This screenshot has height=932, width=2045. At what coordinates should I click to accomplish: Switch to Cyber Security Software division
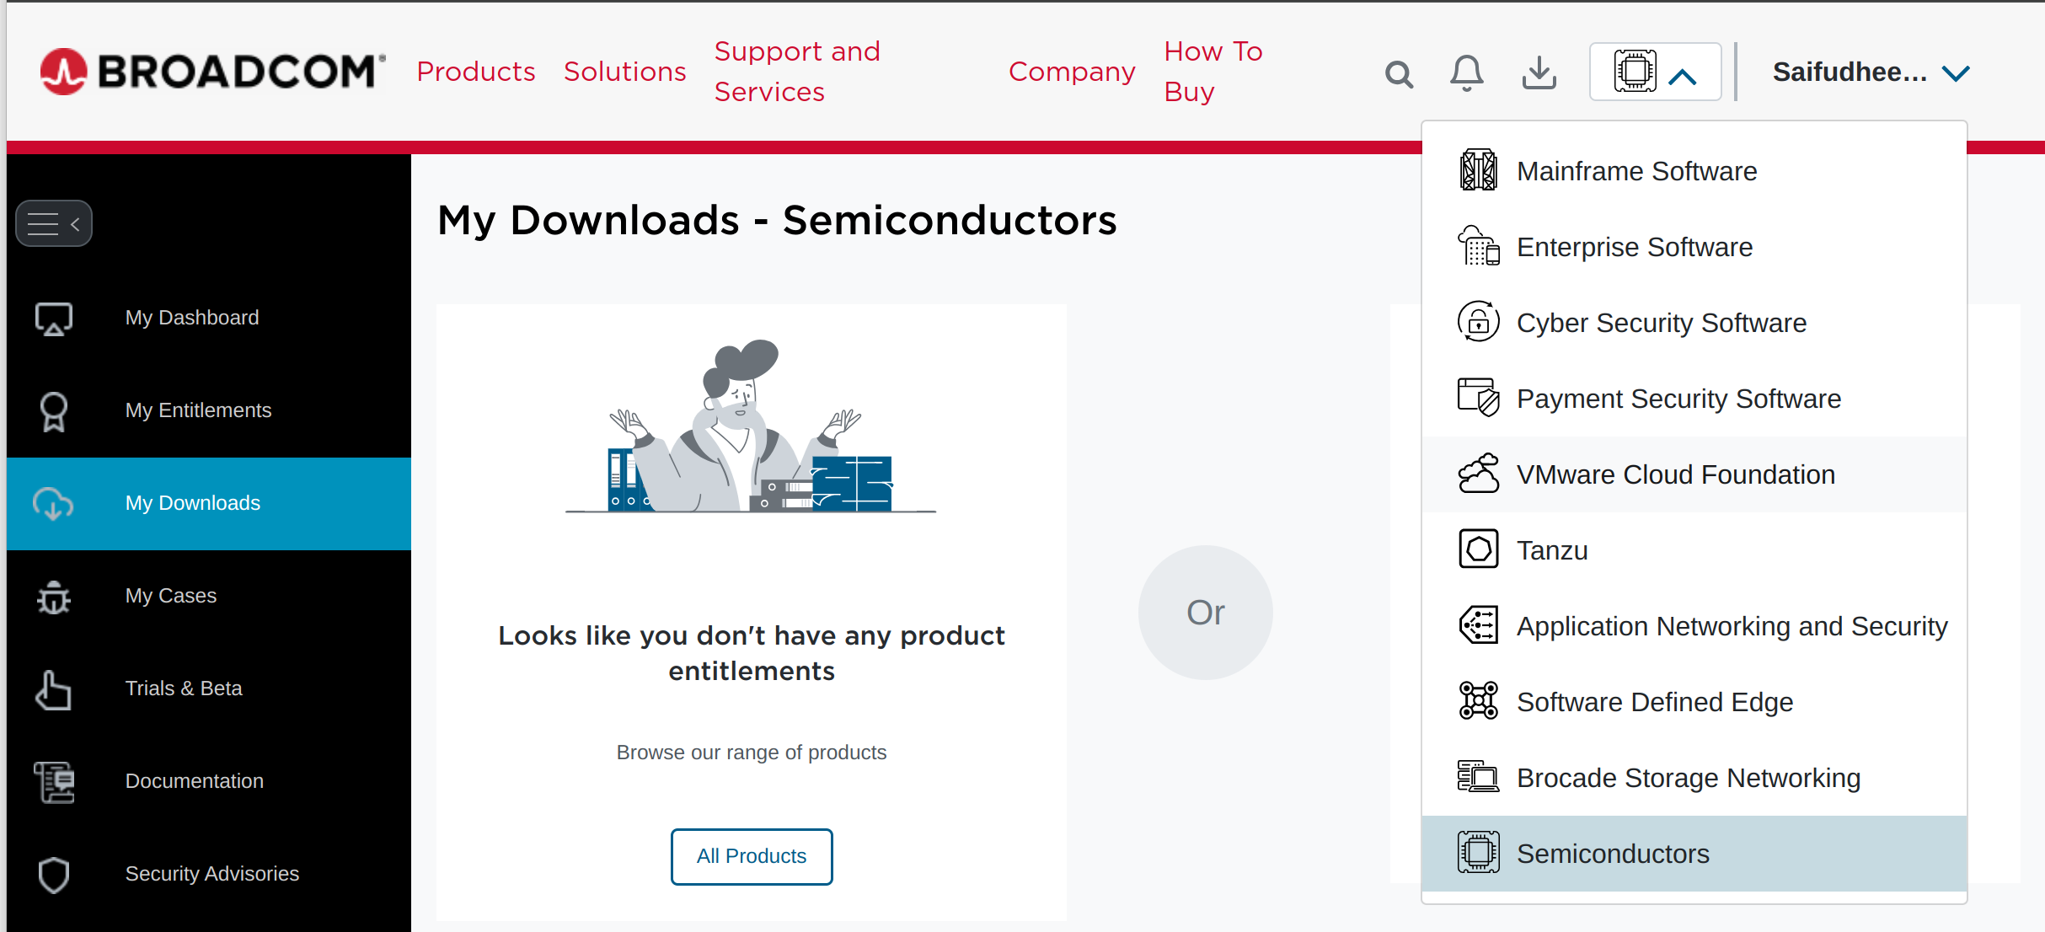point(1660,322)
